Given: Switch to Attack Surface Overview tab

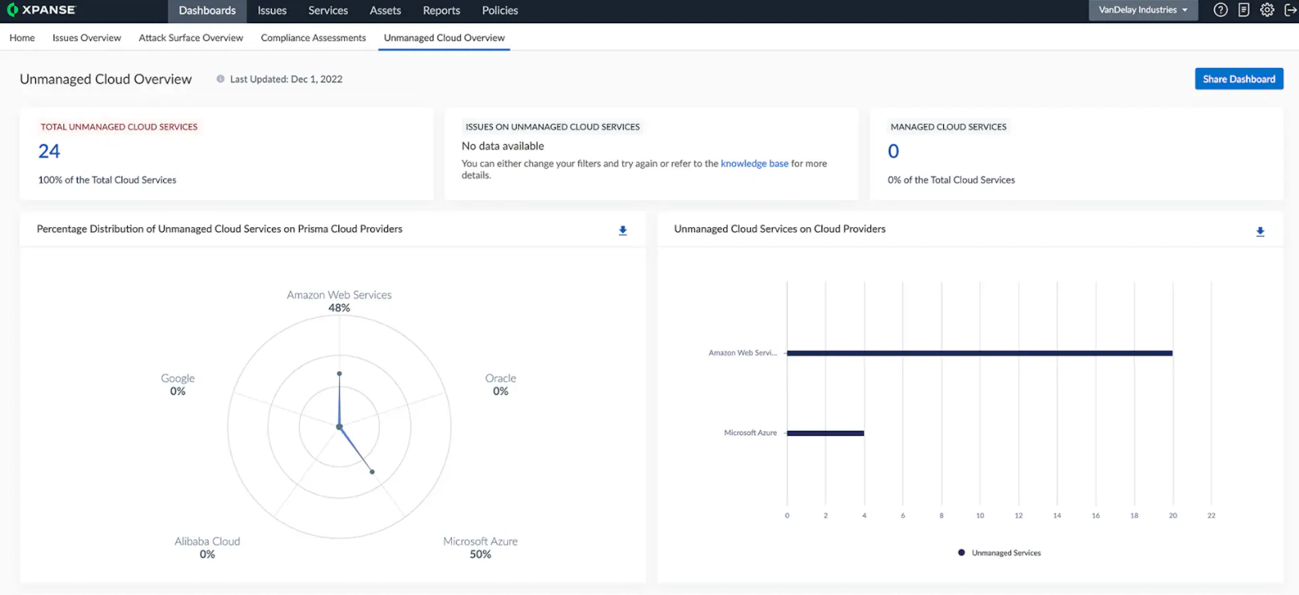Looking at the screenshot, I should click(190, 38).
